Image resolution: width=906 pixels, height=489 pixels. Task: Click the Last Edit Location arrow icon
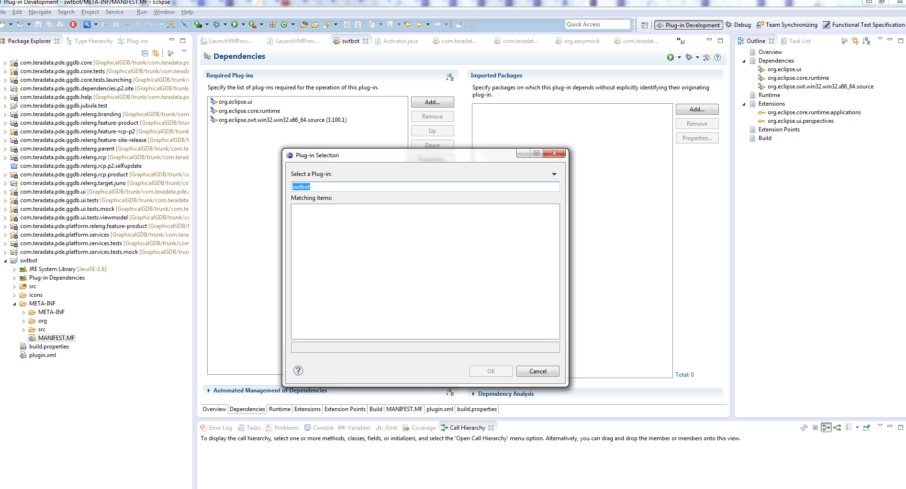(x=408, y=24)
